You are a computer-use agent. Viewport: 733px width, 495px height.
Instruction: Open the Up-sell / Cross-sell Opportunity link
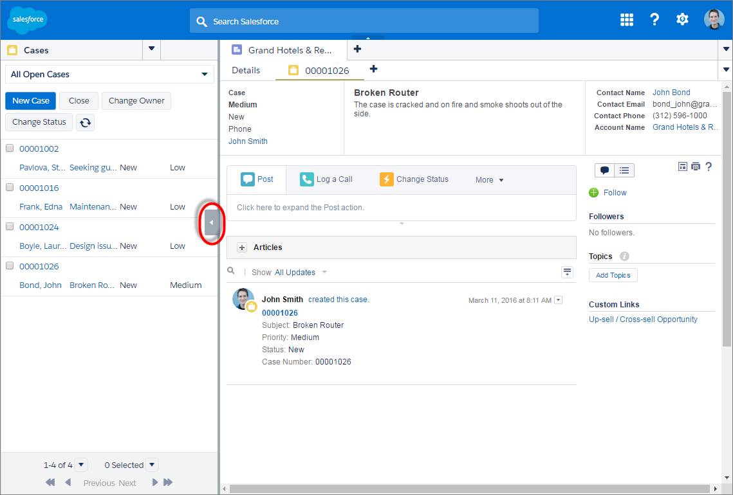643,319
